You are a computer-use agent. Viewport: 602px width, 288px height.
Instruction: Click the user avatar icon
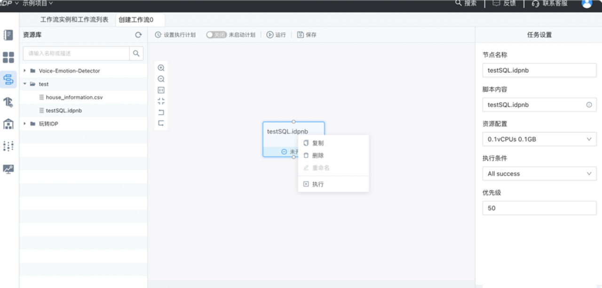pyautogui.click(x=586, y=4)
